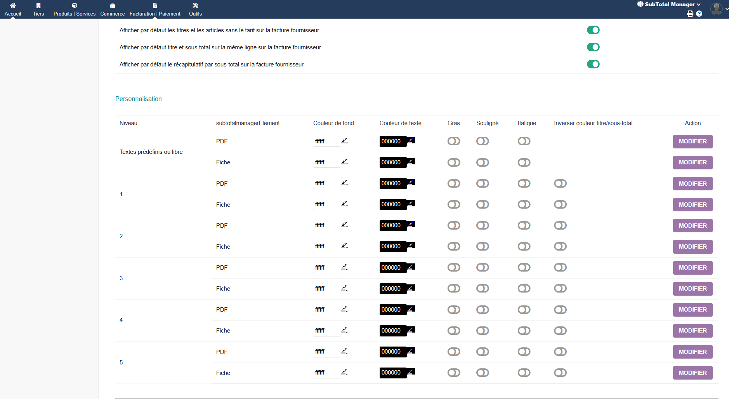Click the 000000 text color swatch for level 2 Fiche

[x=392, y=246]
